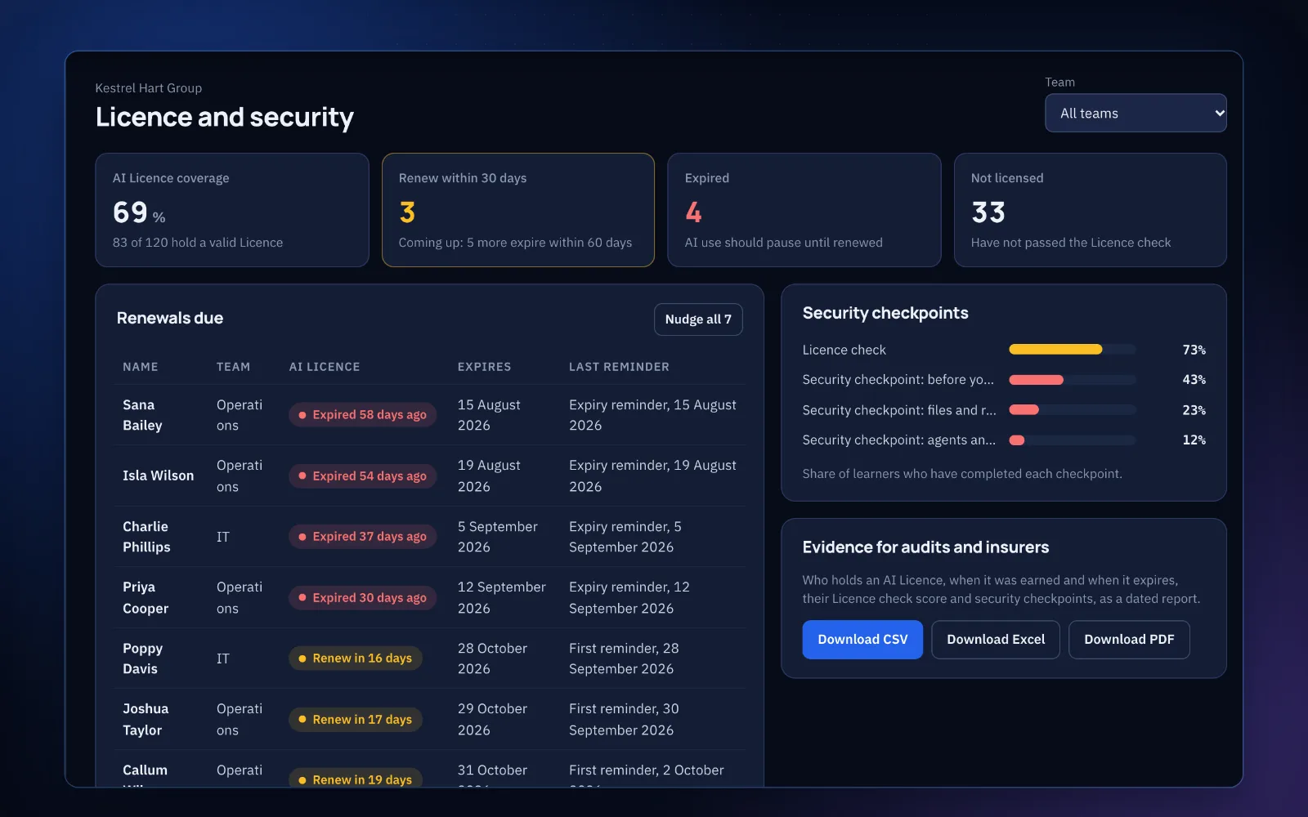Click the 12% agents checkpoint progress bar
Image resolution: width=1308 pixels, height=817 pixels.
(1073, 440)
